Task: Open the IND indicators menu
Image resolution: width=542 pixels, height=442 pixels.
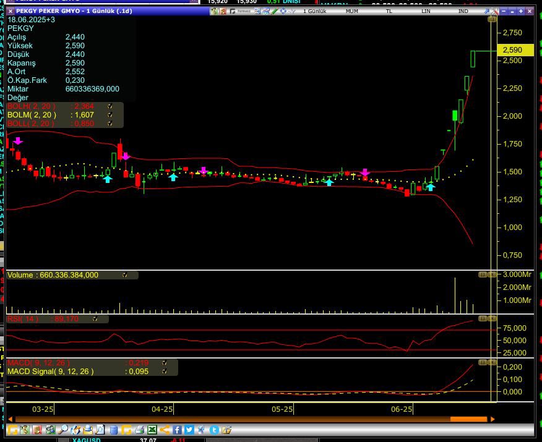Action: tap(463, 11)
